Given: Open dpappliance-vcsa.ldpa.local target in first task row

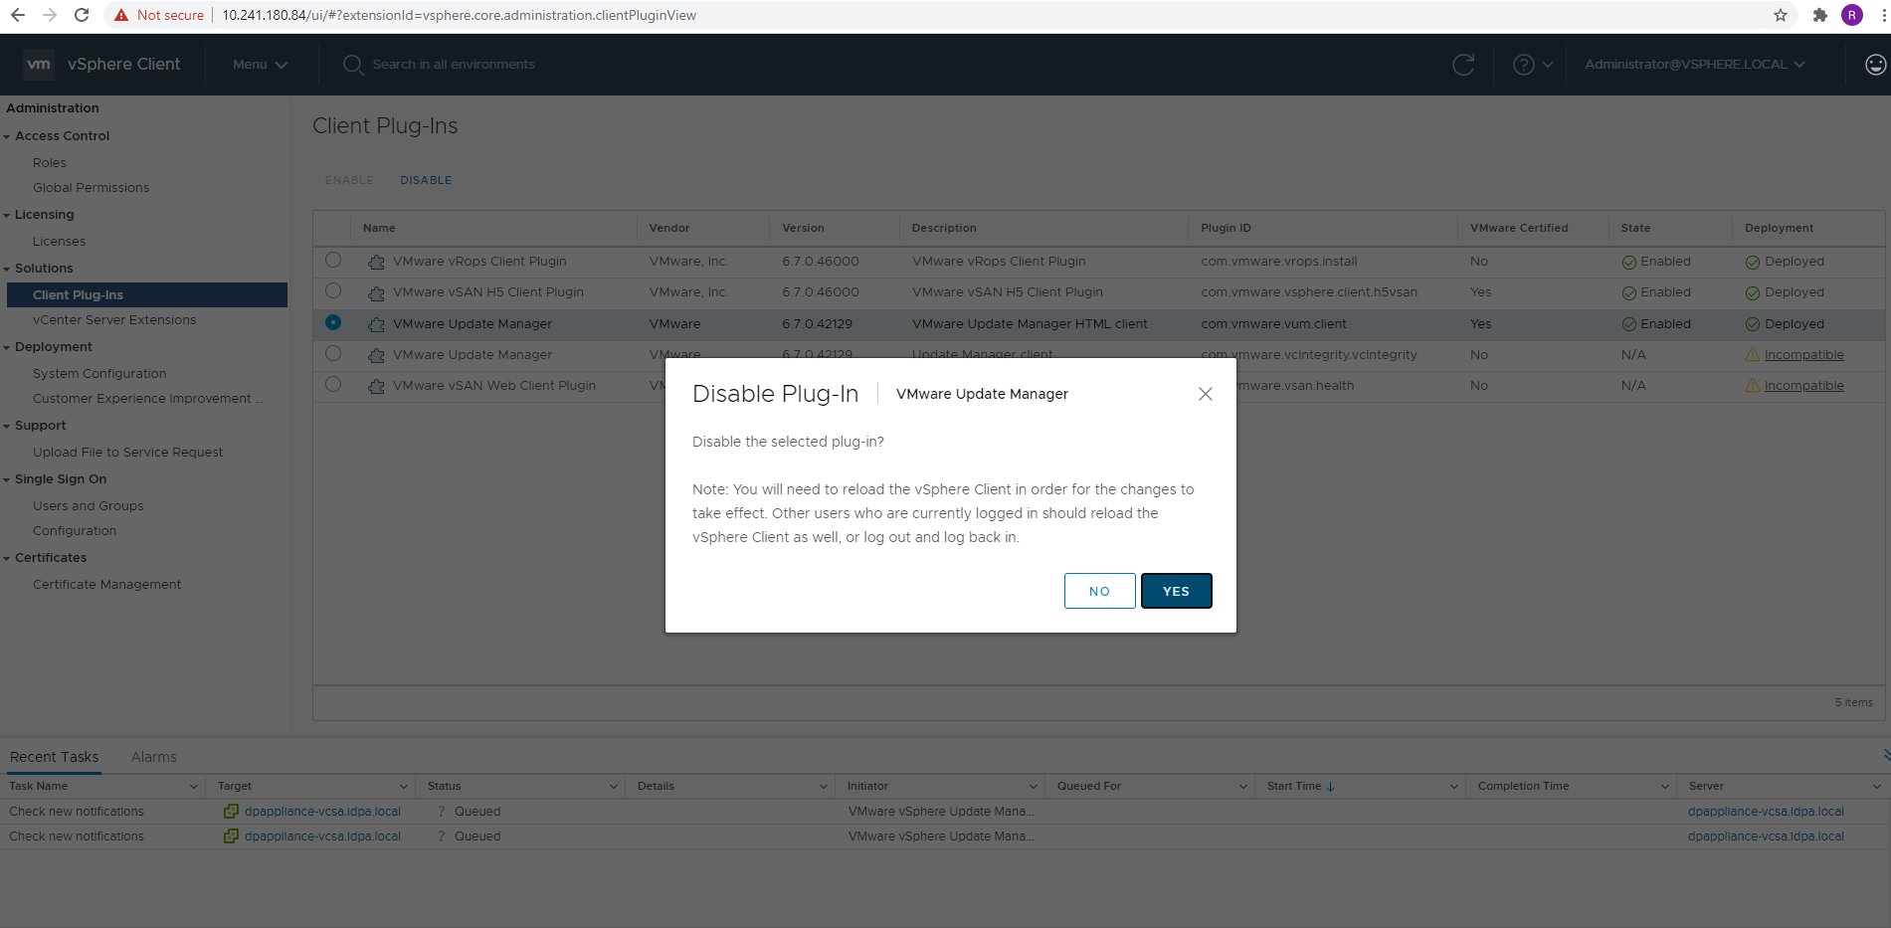Looking at the screenshot, I should coord(322,812).
